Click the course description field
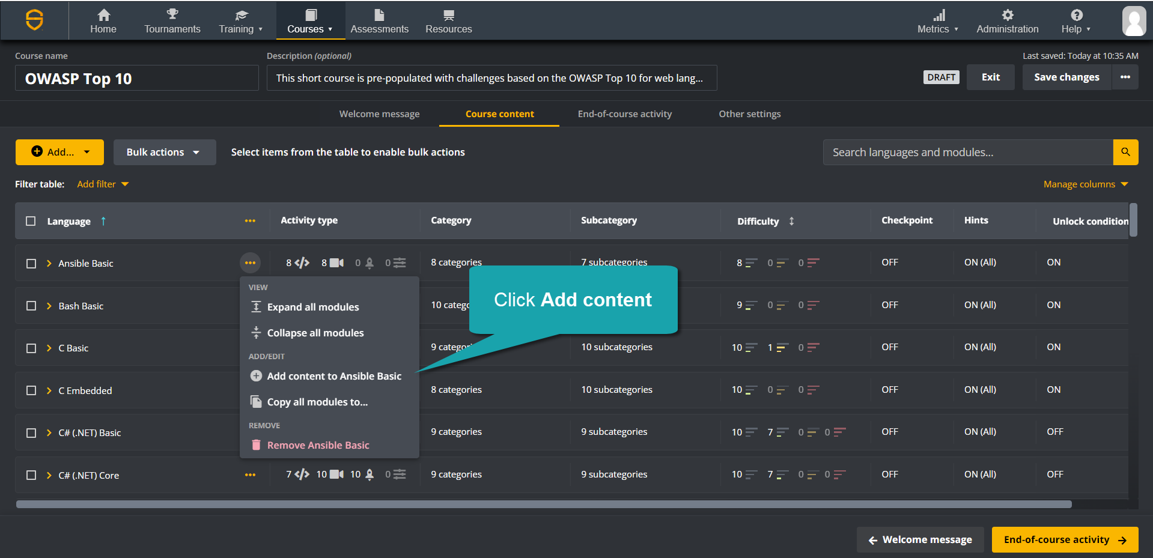This screenshot has height=558, width=1153. tap(491, 78)
